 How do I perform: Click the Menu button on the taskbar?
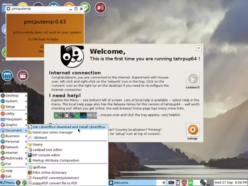[8, 182]
